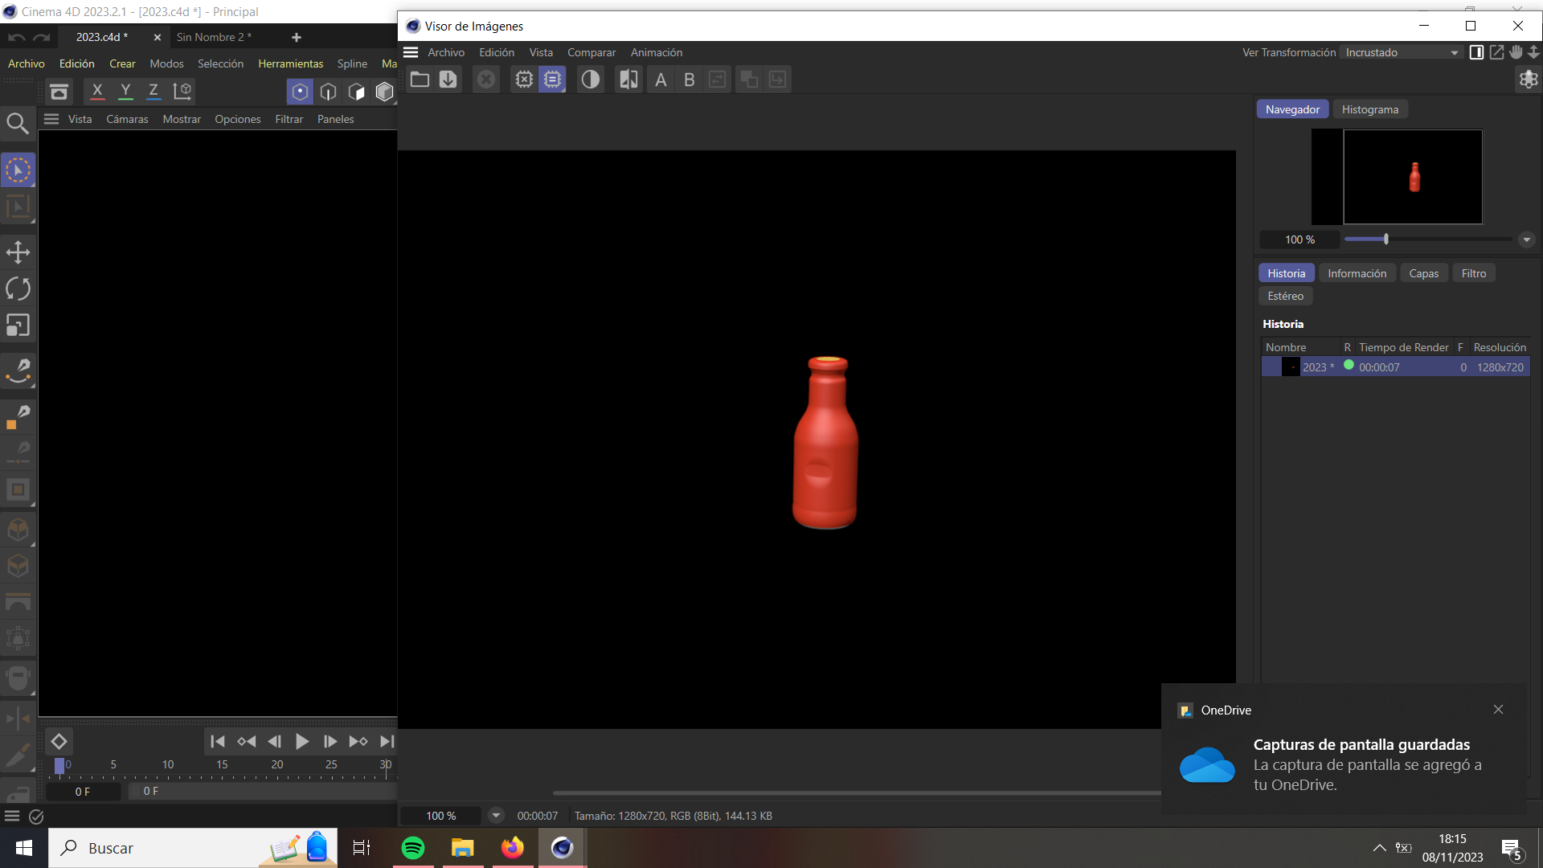Select the Información tab

tap(1357, 273)
